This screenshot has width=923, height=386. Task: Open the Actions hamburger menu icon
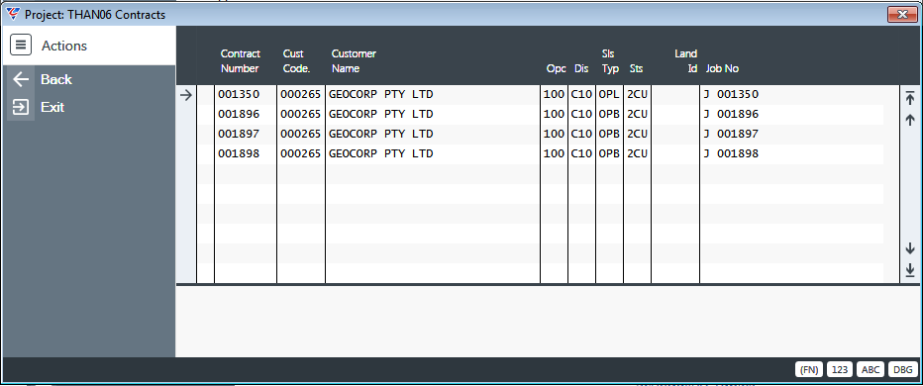tap(21, 46)
